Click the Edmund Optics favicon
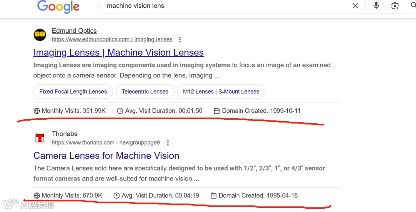This screenshot has width=416, height=212. click(x=40, y=35)
